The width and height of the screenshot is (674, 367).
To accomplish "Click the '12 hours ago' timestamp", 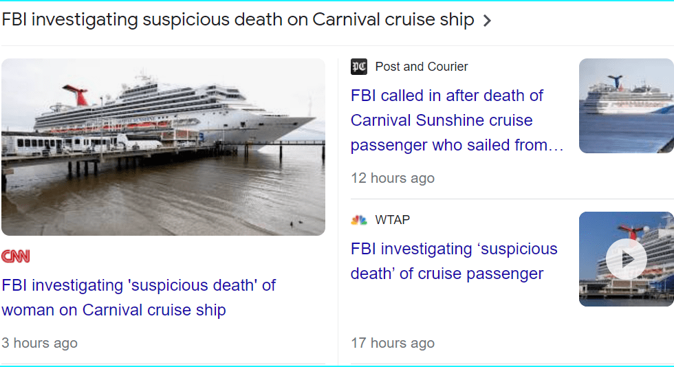I will [393, 178].
